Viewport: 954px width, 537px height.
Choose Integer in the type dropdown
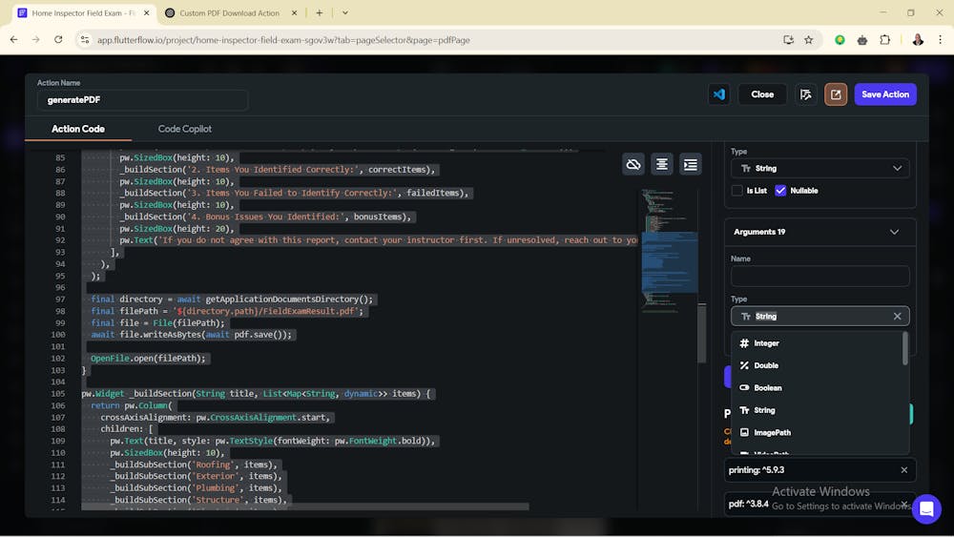tap(765, 343)
